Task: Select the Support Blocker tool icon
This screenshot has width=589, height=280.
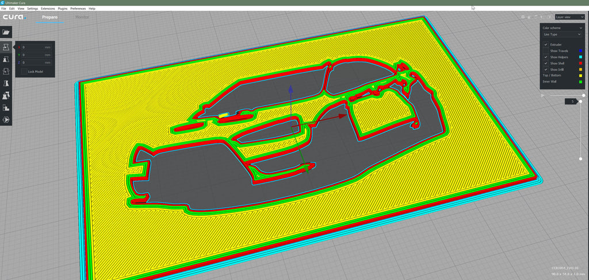Action: [6, 107]
